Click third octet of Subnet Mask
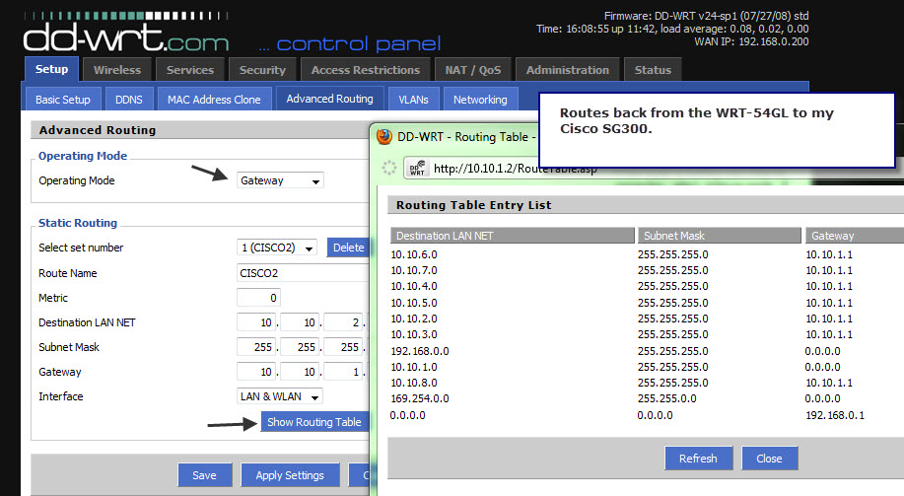 [344, 347]
